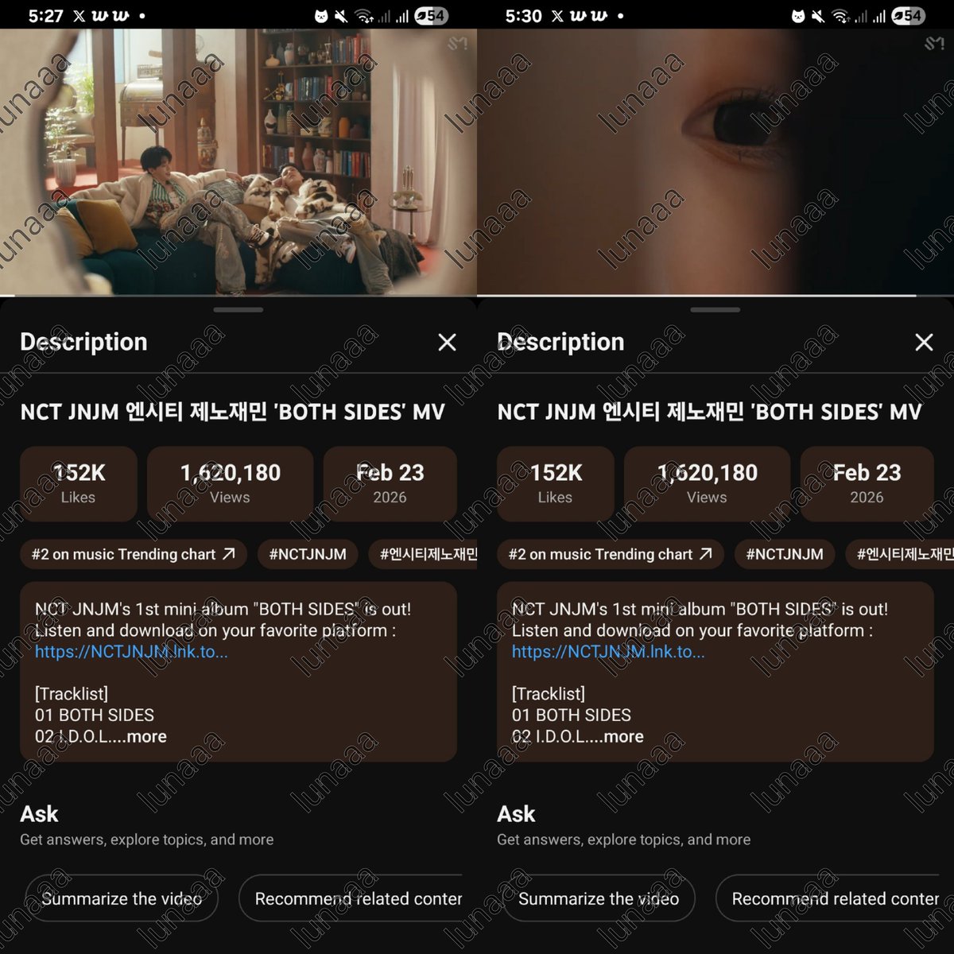
Task: Tap the 'Ask' heading in the 5:27 screenshot
Action: (39, 814)
